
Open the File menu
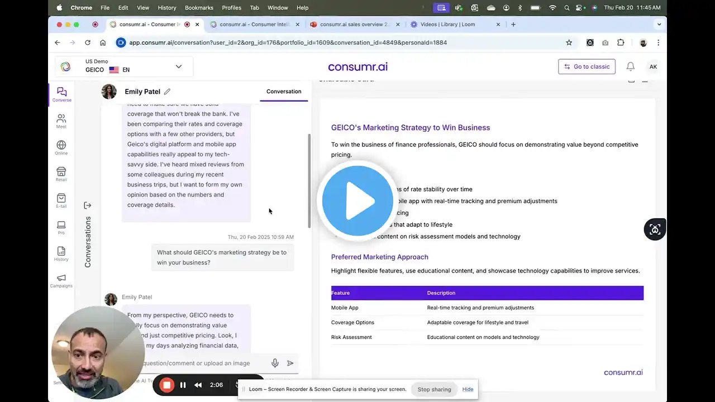[x=105, y=8]
